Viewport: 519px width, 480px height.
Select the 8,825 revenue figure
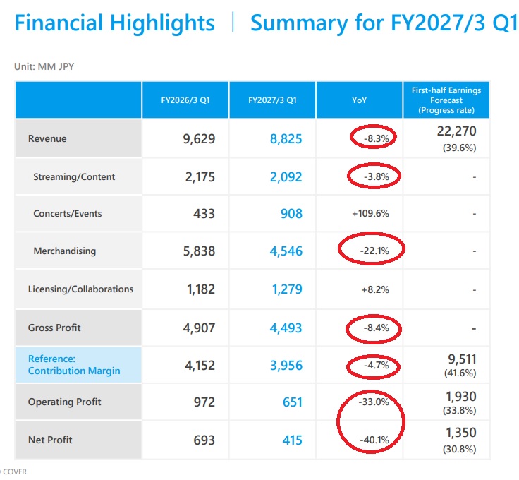point(286,138)
